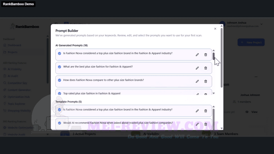Uncheck 'Would AI recommend Fashion Nova' checkbox
The width and height of the screenshot is (274, 154).
click(59, 123)
